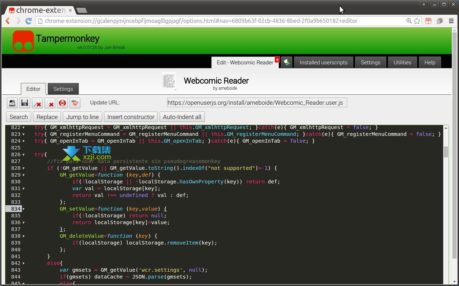Toggle the fold arrow at line 831
This screenshot has width=459, height=286.
[x=24, y=189]
